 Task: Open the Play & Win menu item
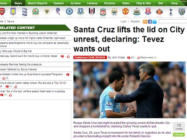[144, 3]
